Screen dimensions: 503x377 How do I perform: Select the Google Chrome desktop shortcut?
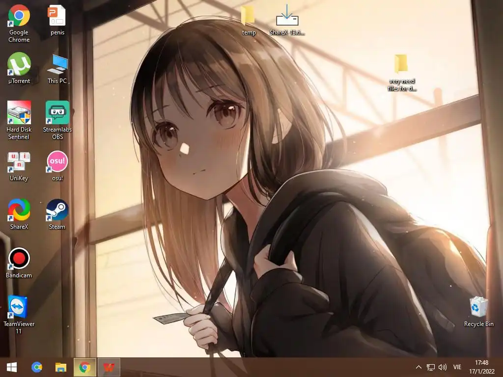click(19, 24)
